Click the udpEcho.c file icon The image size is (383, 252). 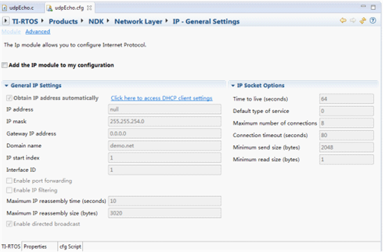(4, 8)
